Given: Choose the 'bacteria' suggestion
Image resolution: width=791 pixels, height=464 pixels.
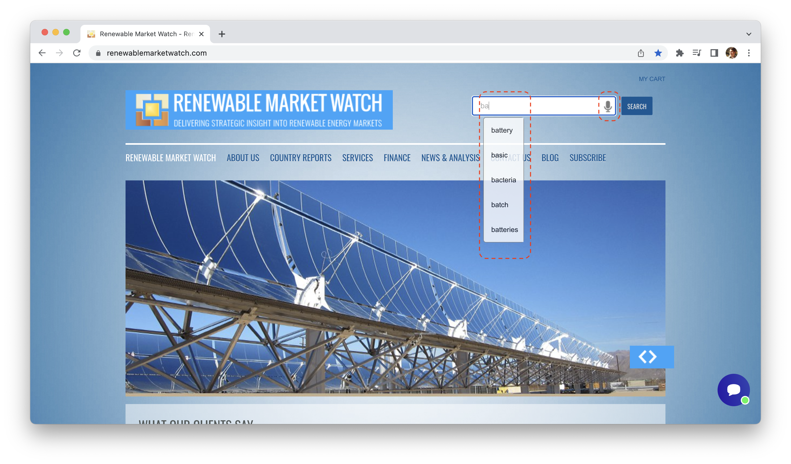Looking at the screenshot, I should (x=503, y=180).
